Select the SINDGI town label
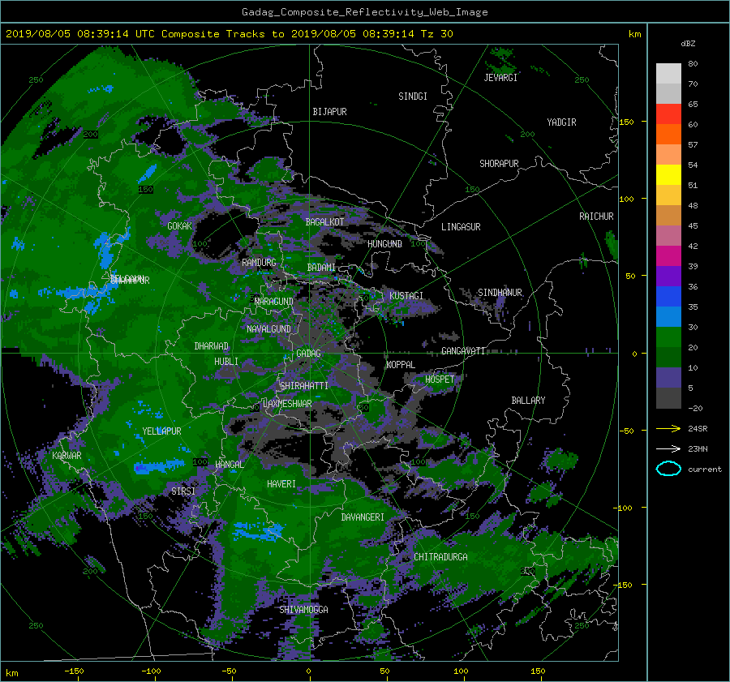 coord(413,97)
